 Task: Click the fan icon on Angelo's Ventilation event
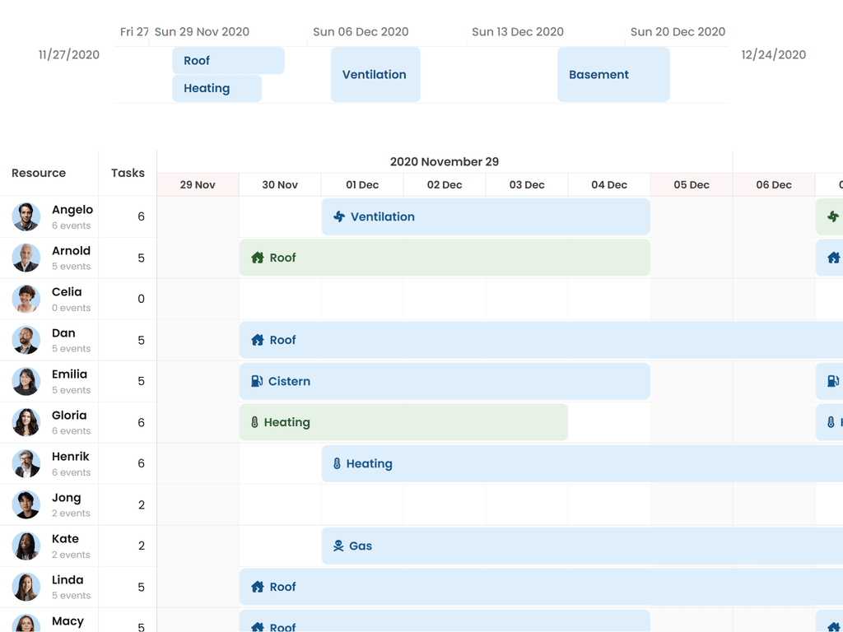[338, 217]
